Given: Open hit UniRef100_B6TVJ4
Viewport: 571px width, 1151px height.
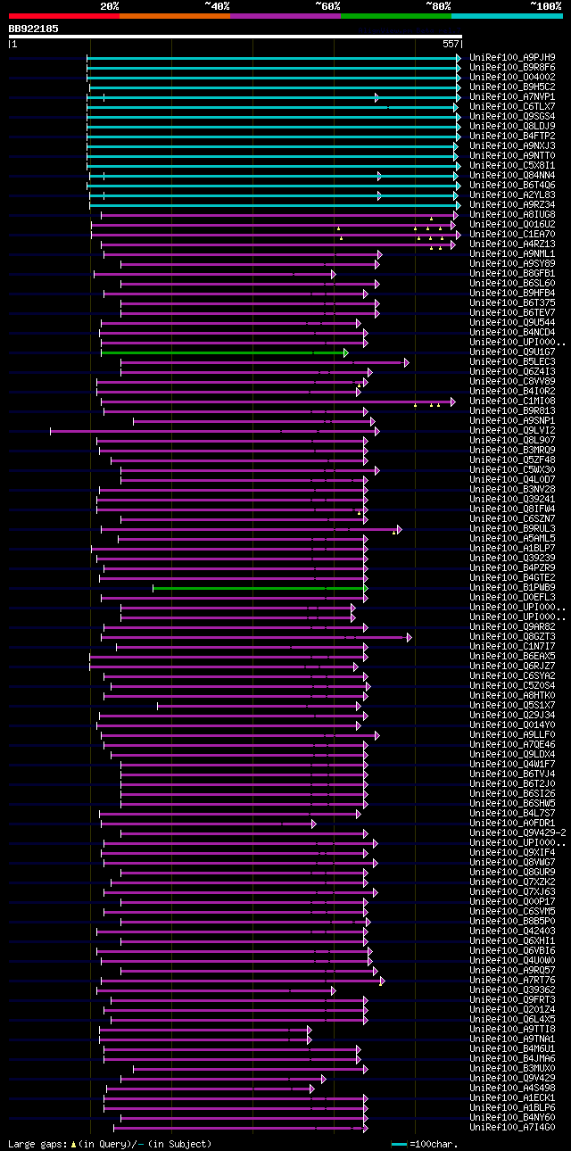Looking at the screenshot, I should click(x=512, y=774).
